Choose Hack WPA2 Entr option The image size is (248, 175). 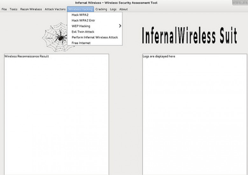pos(95,21)
